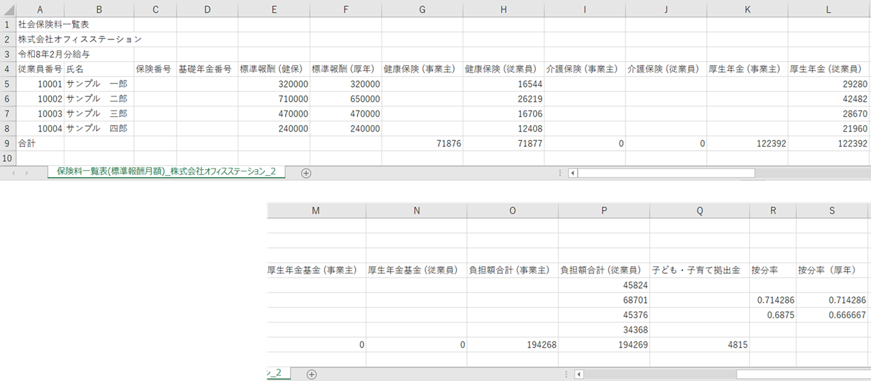Click the lower horizontal scrollbar thumb
The height and width of the screenshot is (381, 871).
click(803, 374)
